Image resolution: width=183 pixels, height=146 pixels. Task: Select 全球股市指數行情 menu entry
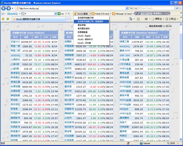[92, 18]
